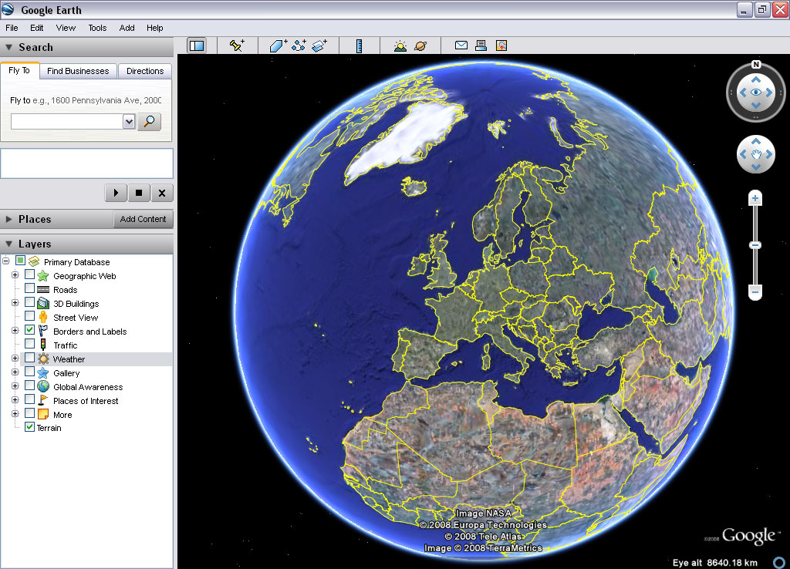Pan left with the move joystick
This screenshot has height=569, width=790.
coord(743,154)
